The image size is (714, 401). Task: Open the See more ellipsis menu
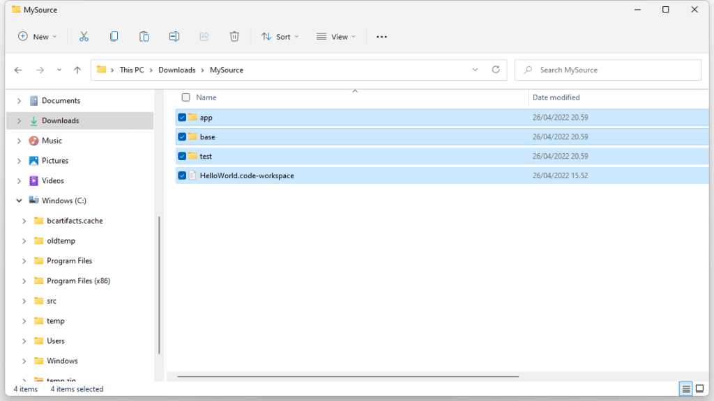pyautogui.click(x=381, y=37)
